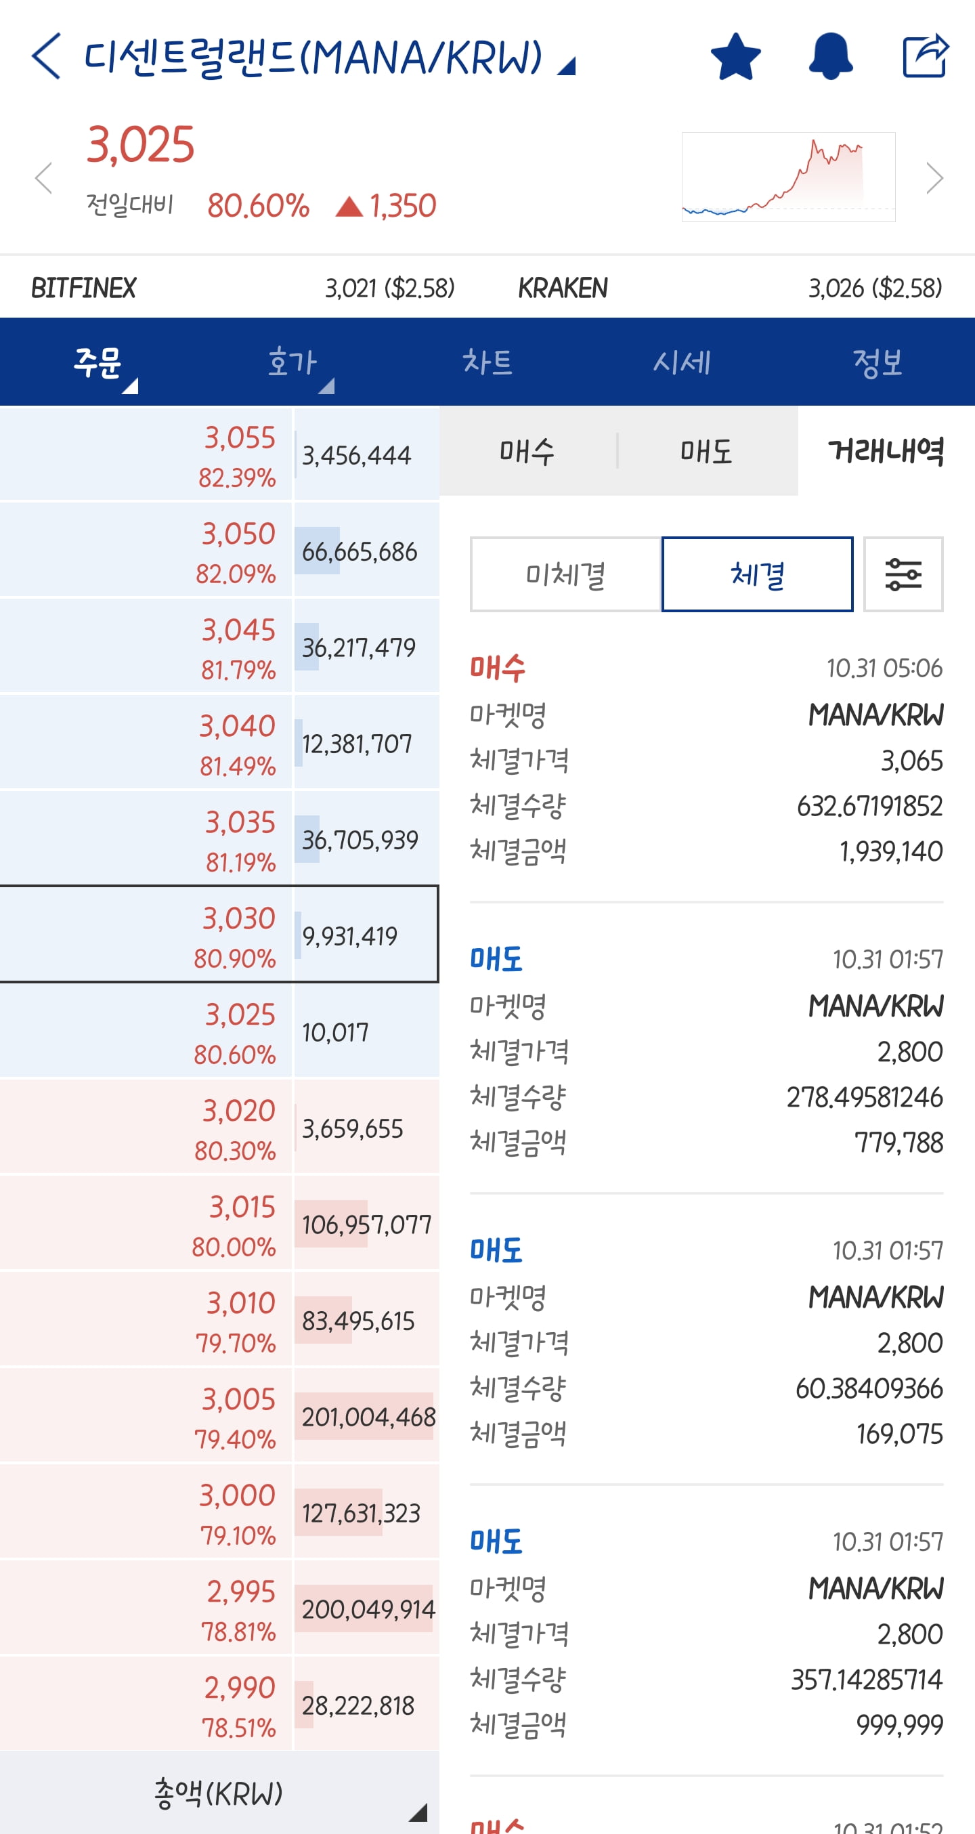Open price alert bell icon
This screenshot has height=1834, width=975.
pyautogui.click(x=831, y=56)
